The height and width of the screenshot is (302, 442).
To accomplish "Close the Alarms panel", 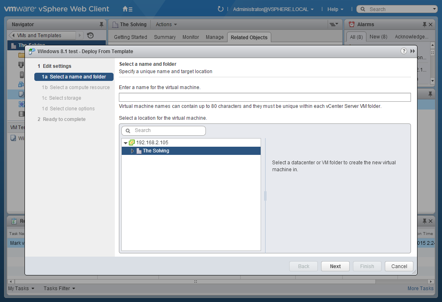I will click(x=431, y=25).
